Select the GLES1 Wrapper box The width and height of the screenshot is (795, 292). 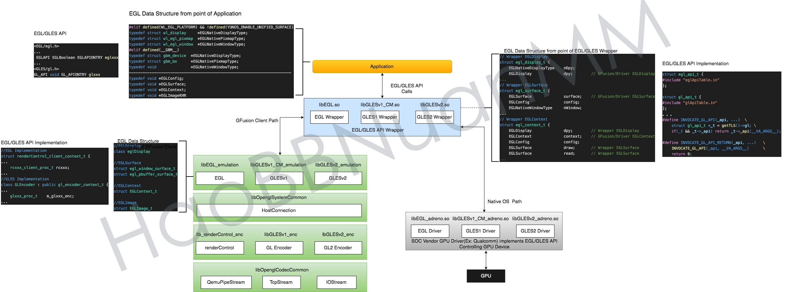coord(380,117)
